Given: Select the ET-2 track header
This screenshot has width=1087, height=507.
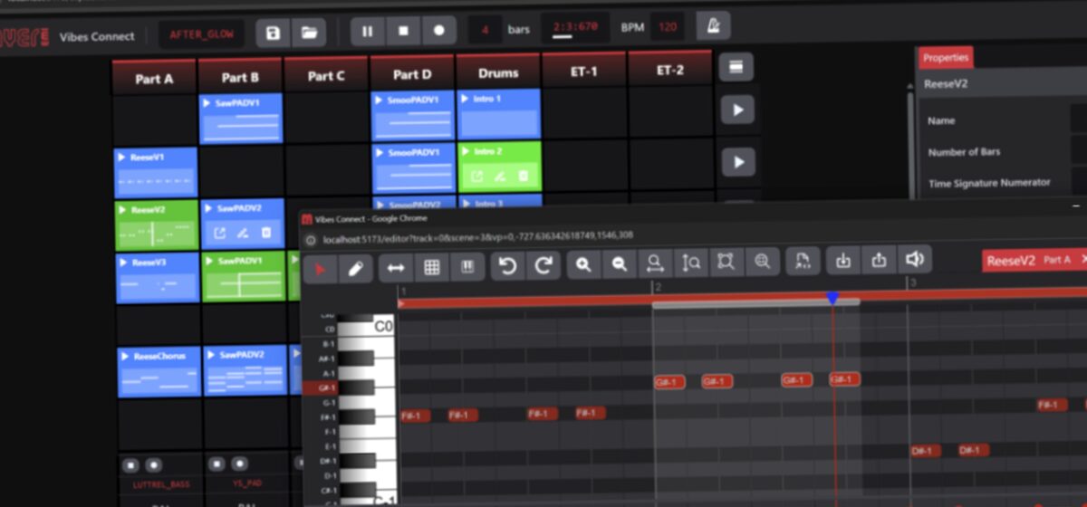Looking at the screenshot, I should coord(670,70).
